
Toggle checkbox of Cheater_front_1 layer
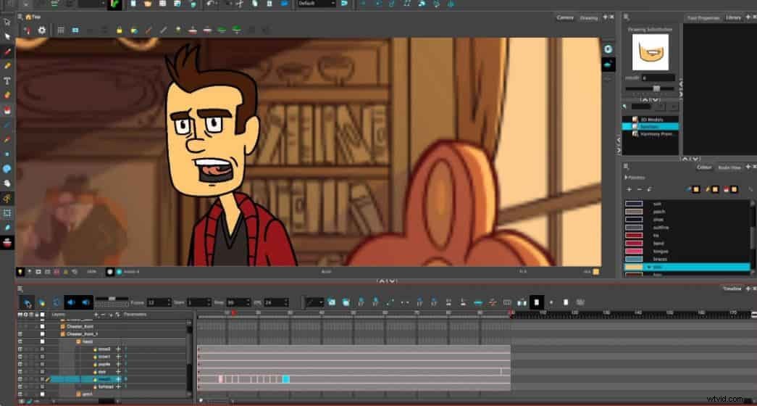click(42, 334)
